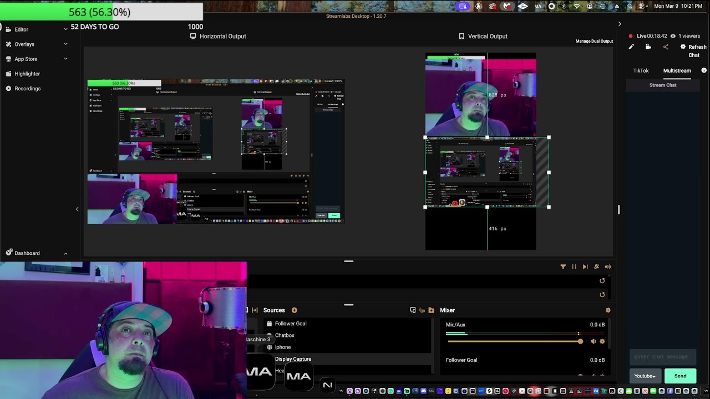
Task: Pause the events feed
Action: 574,267
